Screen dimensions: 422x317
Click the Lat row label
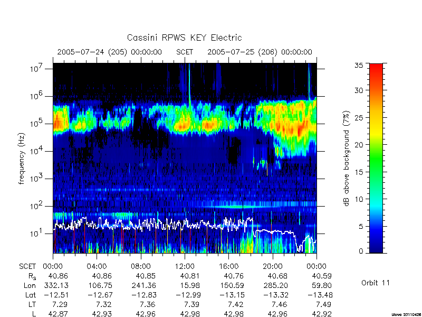point(31,295)
